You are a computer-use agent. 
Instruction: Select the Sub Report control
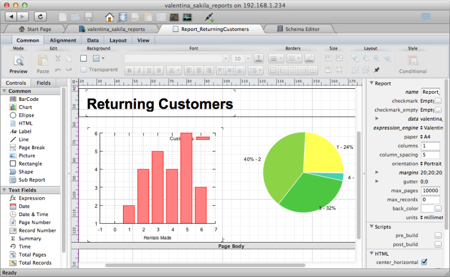(x=31, y=180)
